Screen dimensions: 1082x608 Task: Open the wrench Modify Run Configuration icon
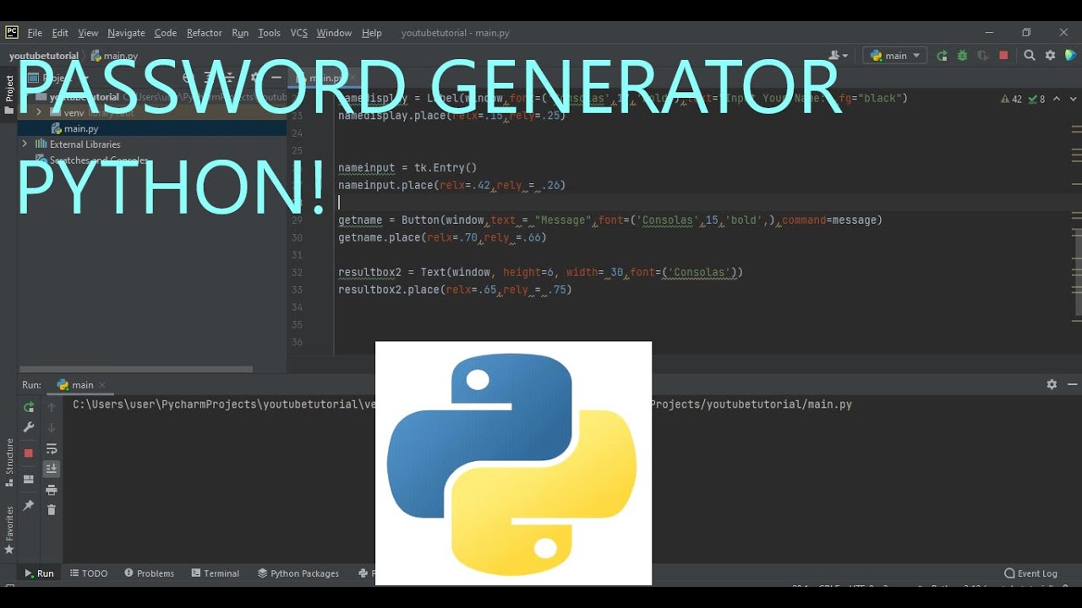(29, 427)
